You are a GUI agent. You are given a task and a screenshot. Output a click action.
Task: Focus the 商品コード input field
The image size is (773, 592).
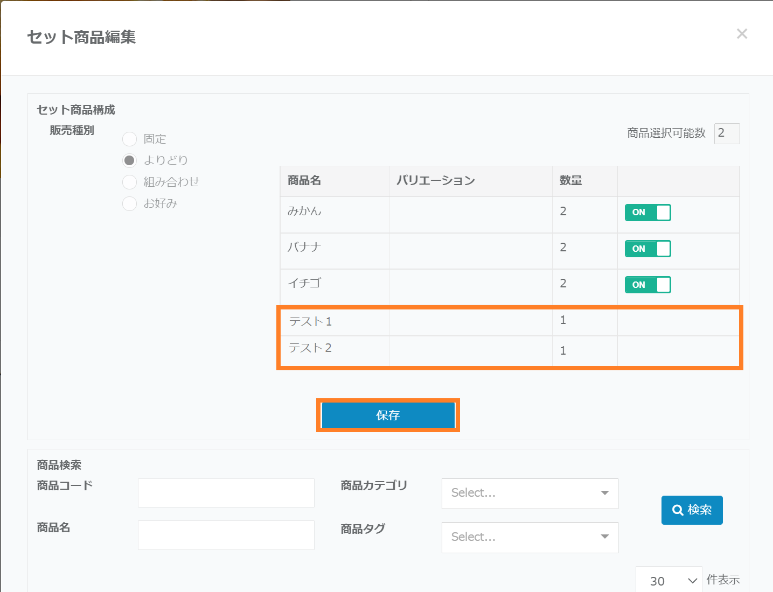click(226, 493)
